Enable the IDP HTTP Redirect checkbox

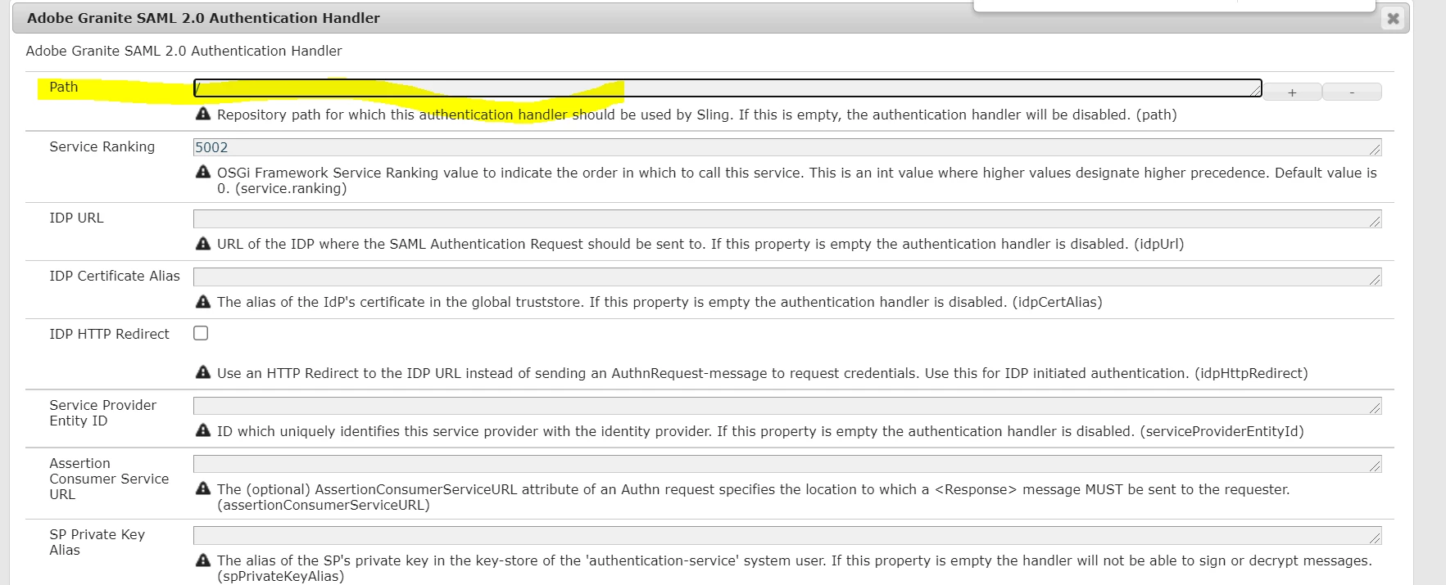tap(201, 333)
